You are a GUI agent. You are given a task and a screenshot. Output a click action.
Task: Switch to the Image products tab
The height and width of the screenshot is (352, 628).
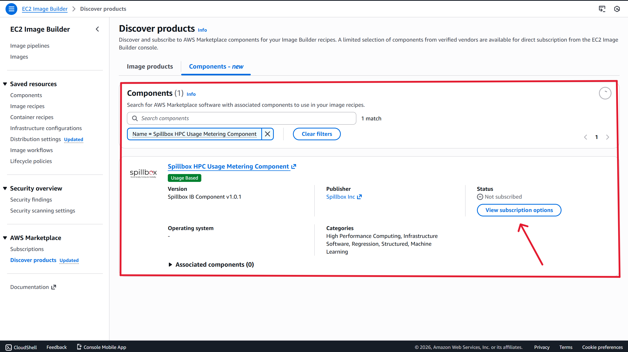point(150,66)
